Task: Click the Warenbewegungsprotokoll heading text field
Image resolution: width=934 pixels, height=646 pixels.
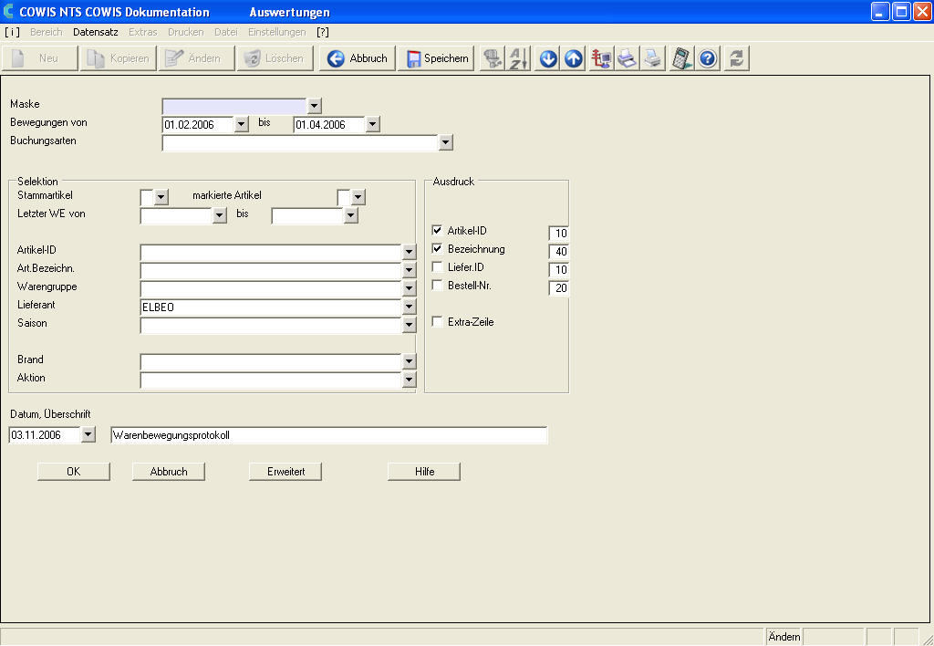Action: pyautogui.click(x=328, y=435)
